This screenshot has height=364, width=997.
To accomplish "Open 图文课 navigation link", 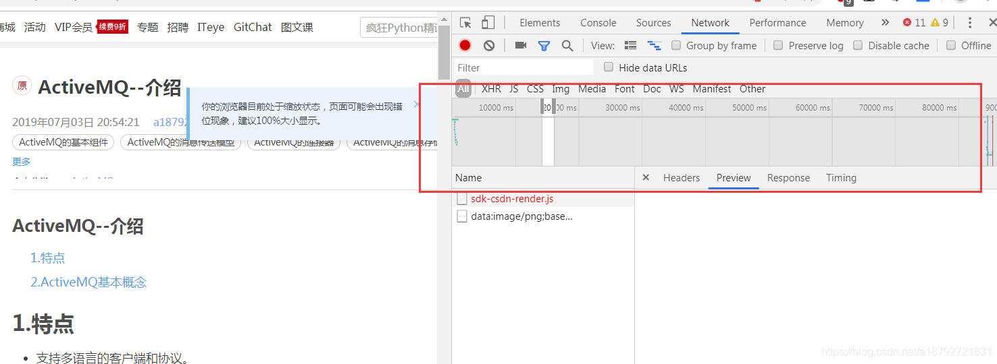I will click(x=297, y=27).
